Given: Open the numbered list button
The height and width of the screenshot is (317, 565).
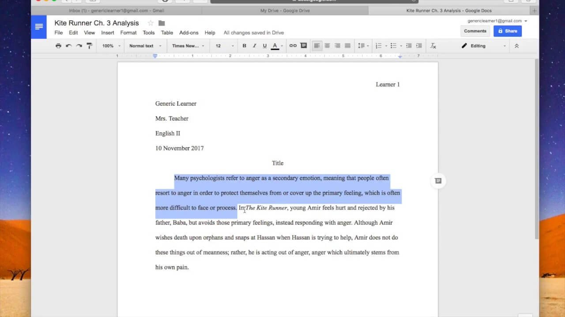Looking at the screenshot, I should click(x=378, y=46).
